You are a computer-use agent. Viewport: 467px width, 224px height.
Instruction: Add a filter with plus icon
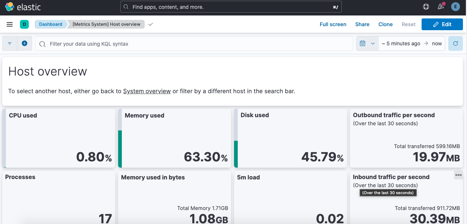[24, 43]
